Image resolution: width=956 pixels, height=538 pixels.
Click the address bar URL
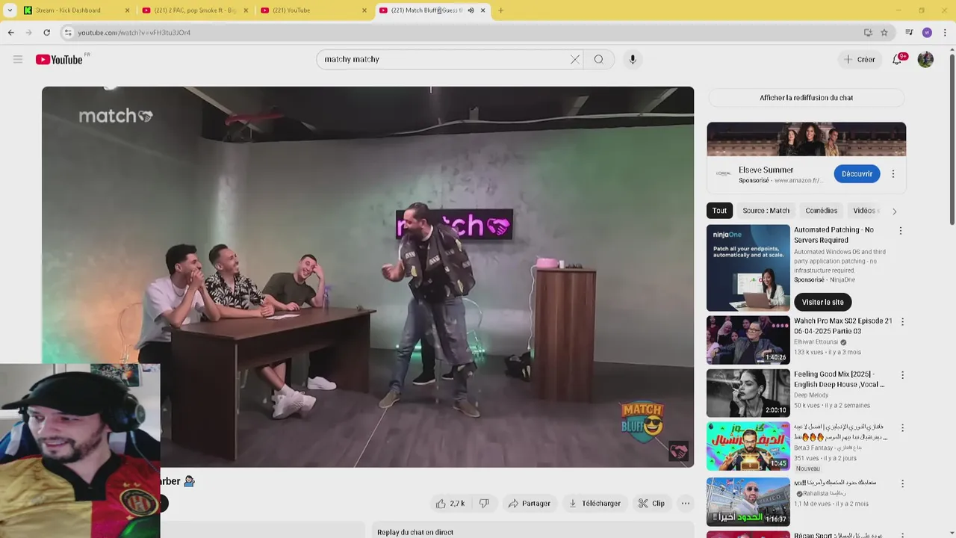134,33
